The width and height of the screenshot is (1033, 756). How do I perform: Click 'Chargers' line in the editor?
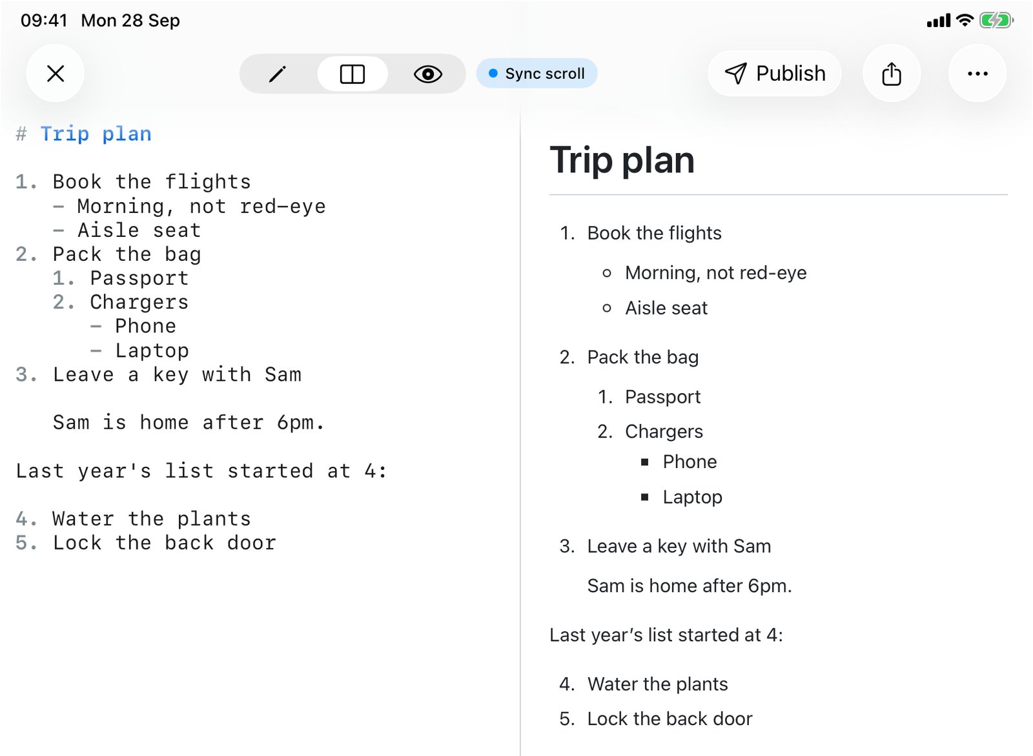pyautogui.click(x=139, y=301)
